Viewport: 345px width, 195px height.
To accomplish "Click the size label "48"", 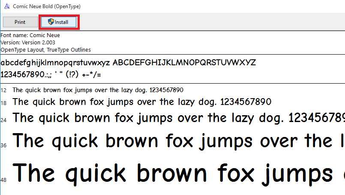I will [x=3, y=180].
